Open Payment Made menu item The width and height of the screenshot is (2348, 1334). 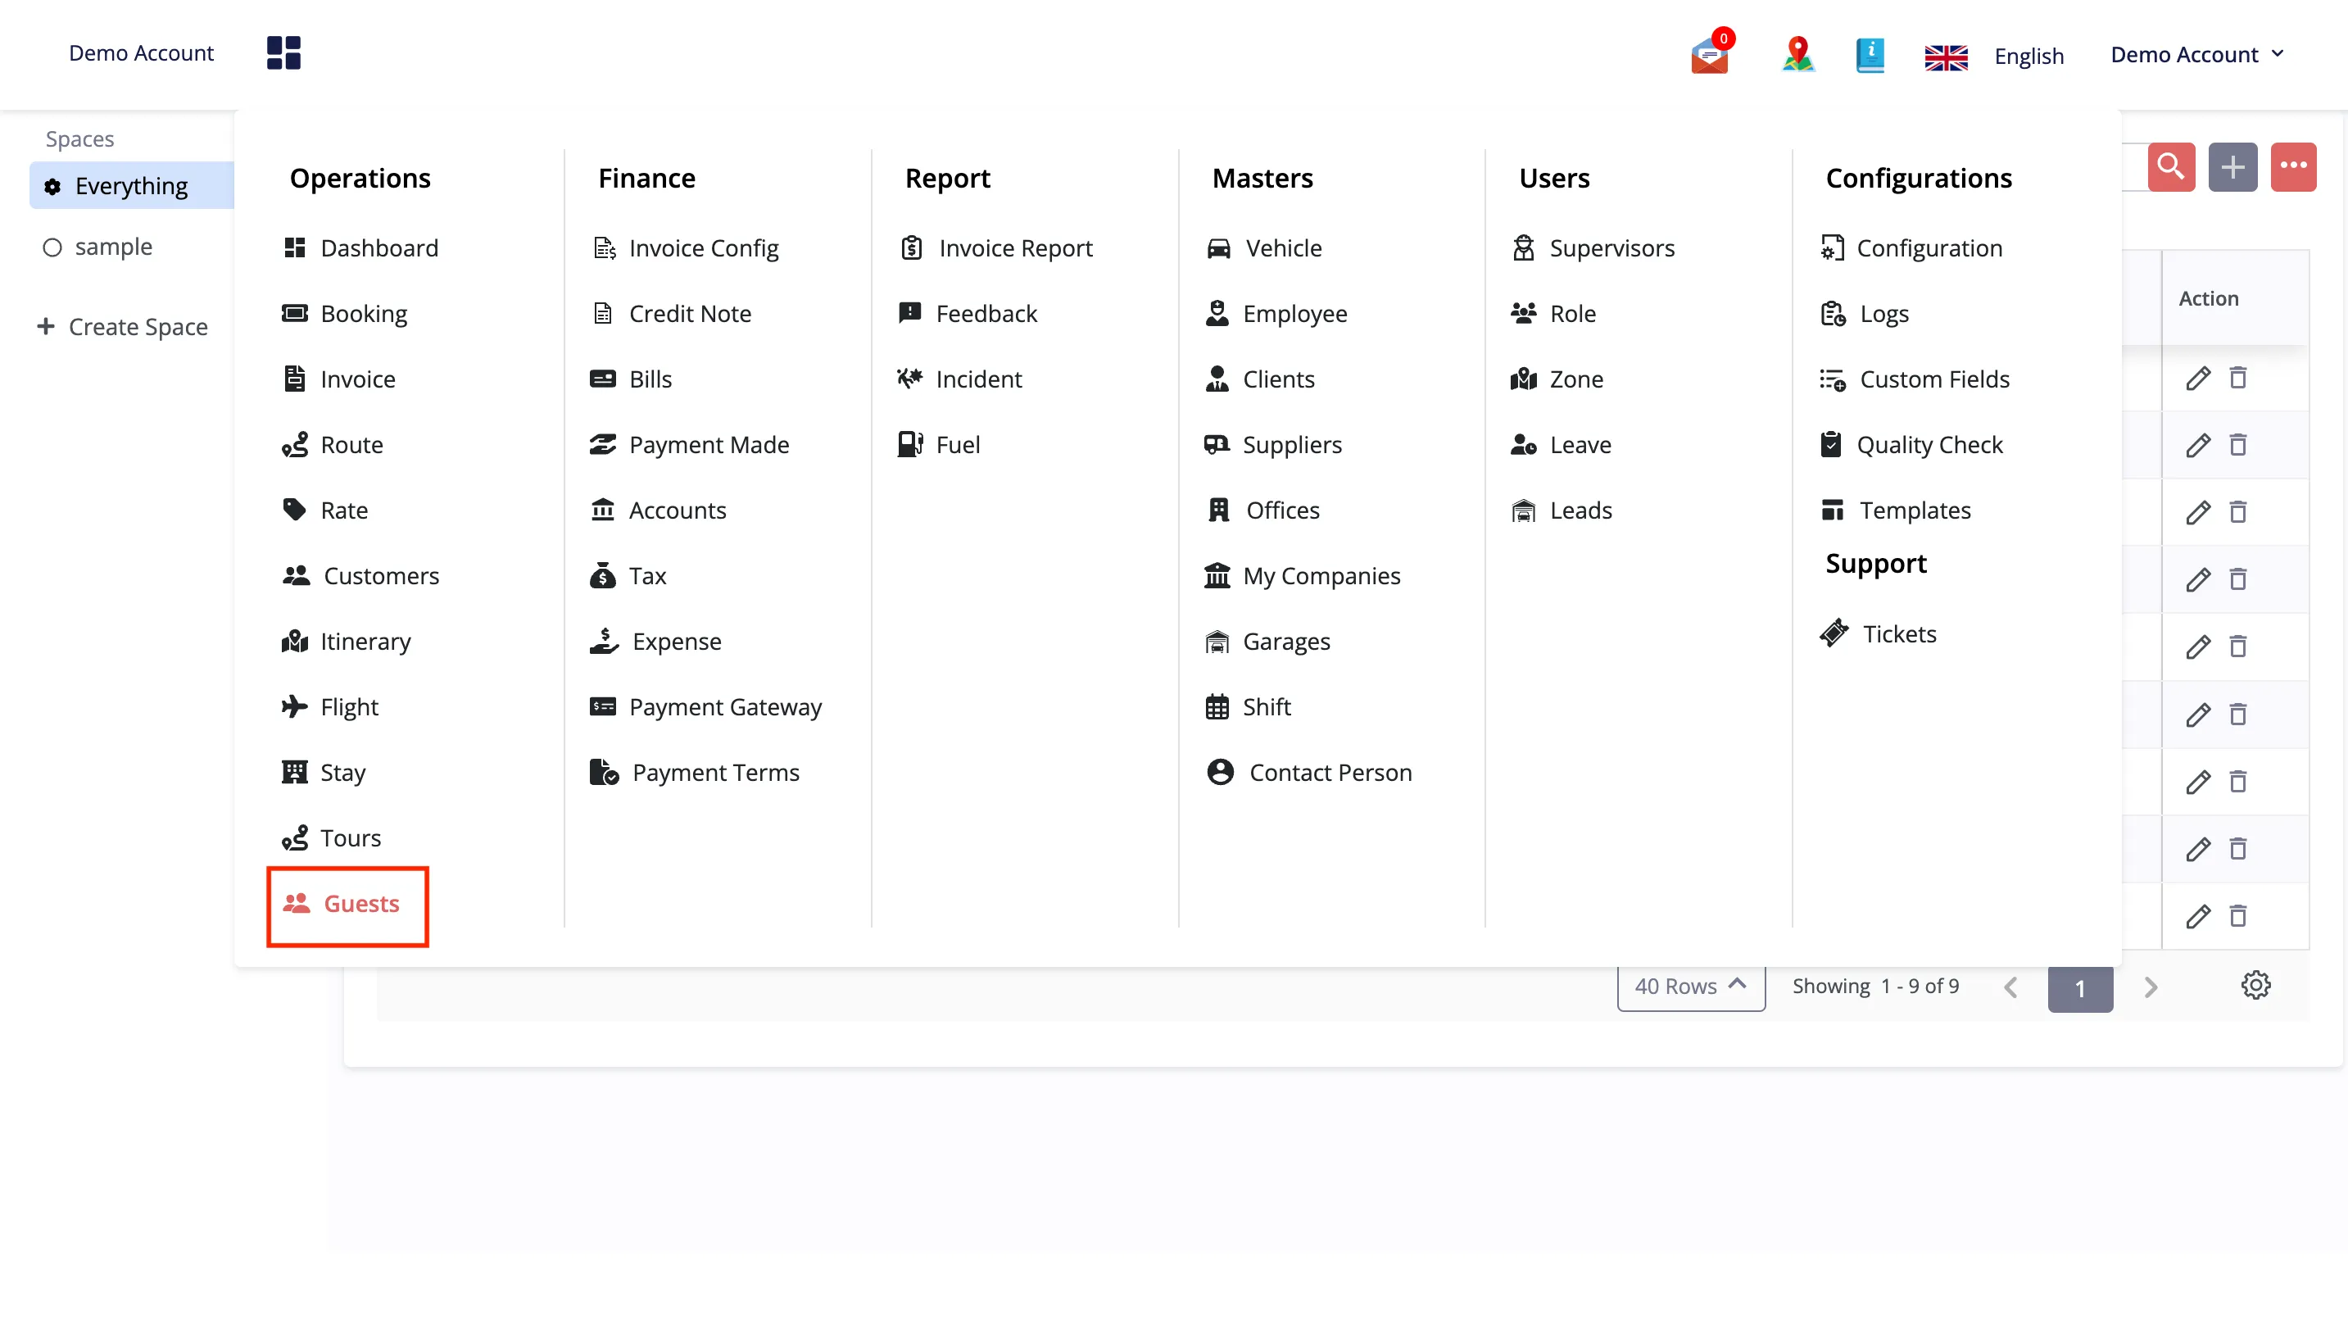(x=690, y=445)
